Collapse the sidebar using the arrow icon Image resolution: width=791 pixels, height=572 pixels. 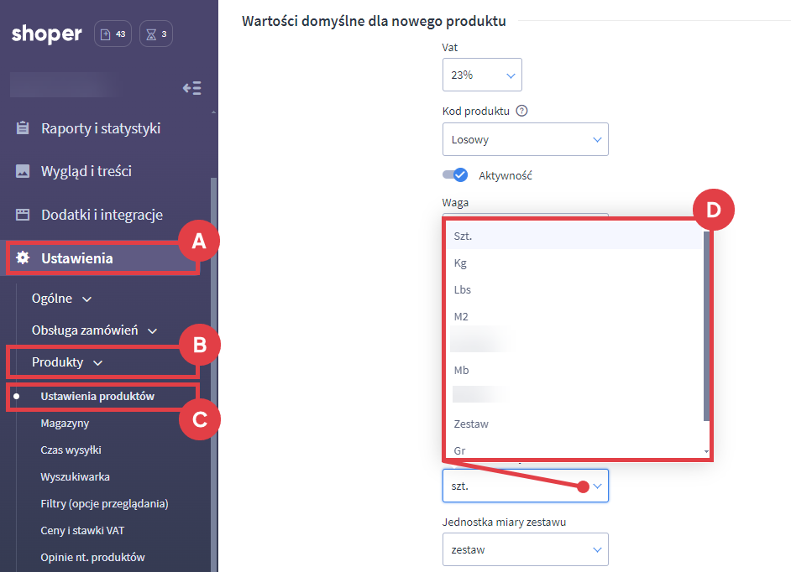point(191,88)
